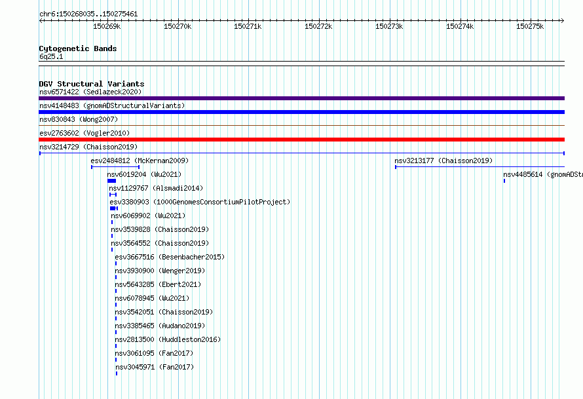Click the 150273k ruler tick label
The width and height of the screenshot is (583, 399).
tap(389, 26)
